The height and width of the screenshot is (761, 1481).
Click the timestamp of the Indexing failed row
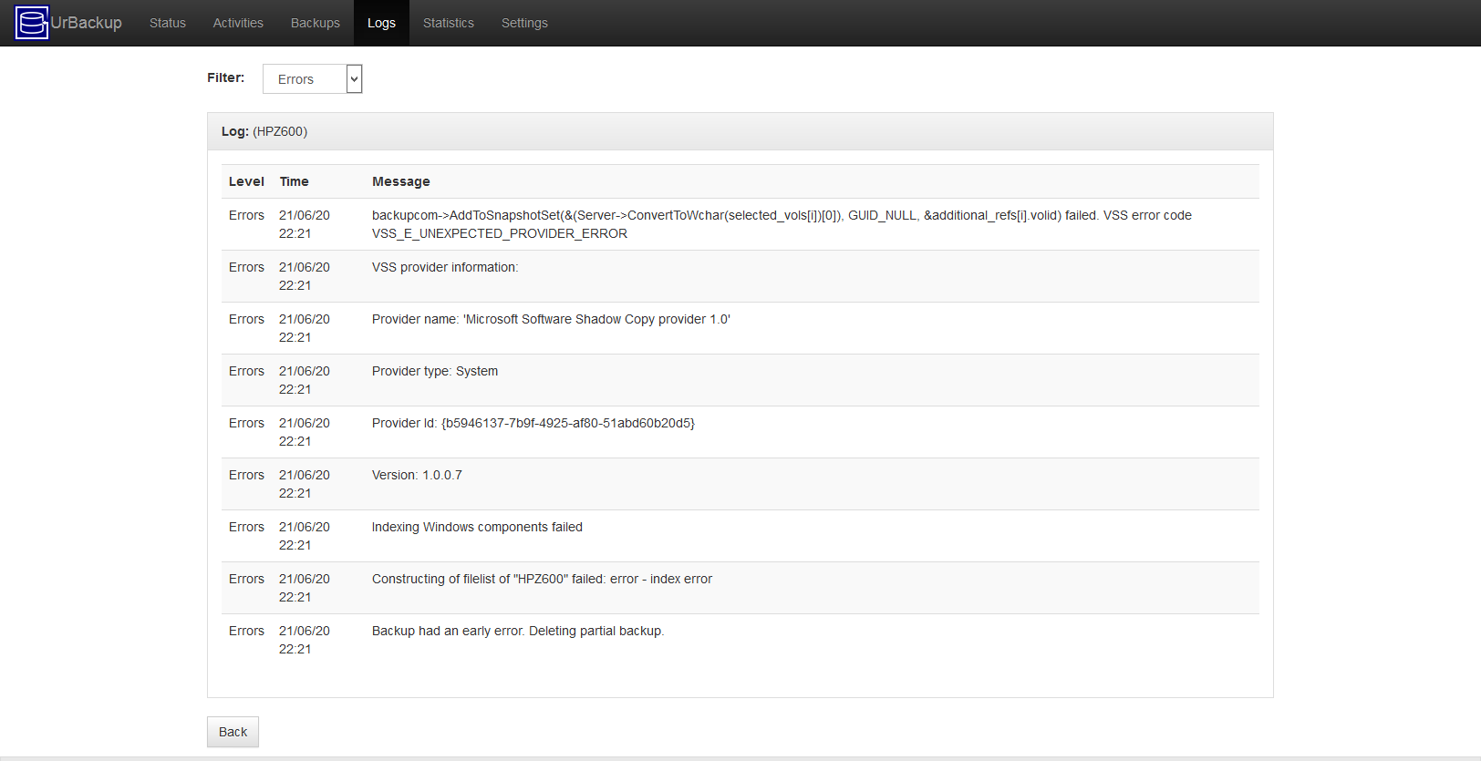pos(305,536)
